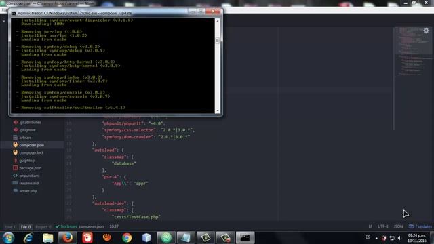Click the cmd window scrollbar thumb
This screenshot has width=434, height=244.
tap(218, 41)
